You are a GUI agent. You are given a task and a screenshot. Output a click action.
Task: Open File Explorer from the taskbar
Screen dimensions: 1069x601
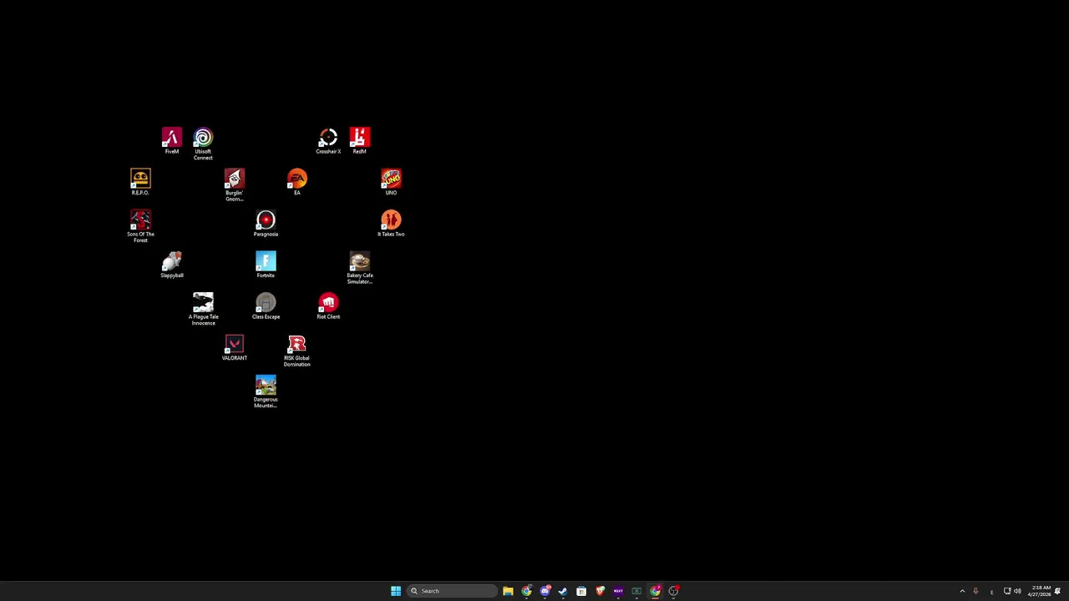point(508,591)
